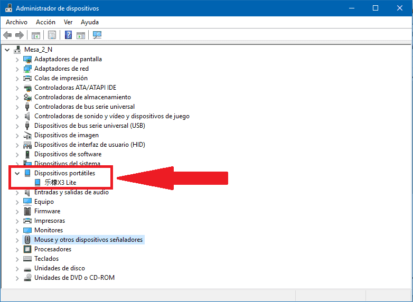The image size is (413, 302).
Task: Click the Firmware chip icon
Action: (27, 211)
